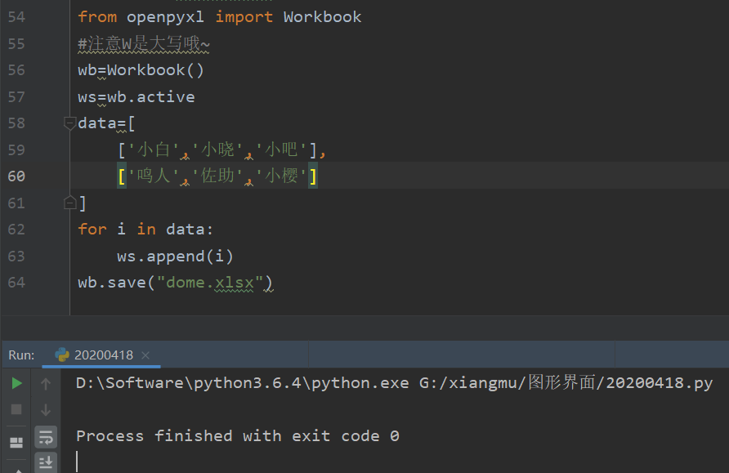Click the comment on line 55
This screenshot has width=729, height=473.
[x=144, y=44]
